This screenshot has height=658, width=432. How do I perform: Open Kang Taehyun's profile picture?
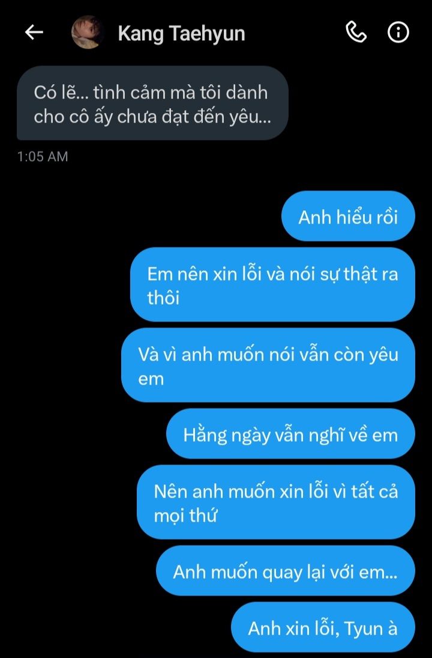pos(88,32)
